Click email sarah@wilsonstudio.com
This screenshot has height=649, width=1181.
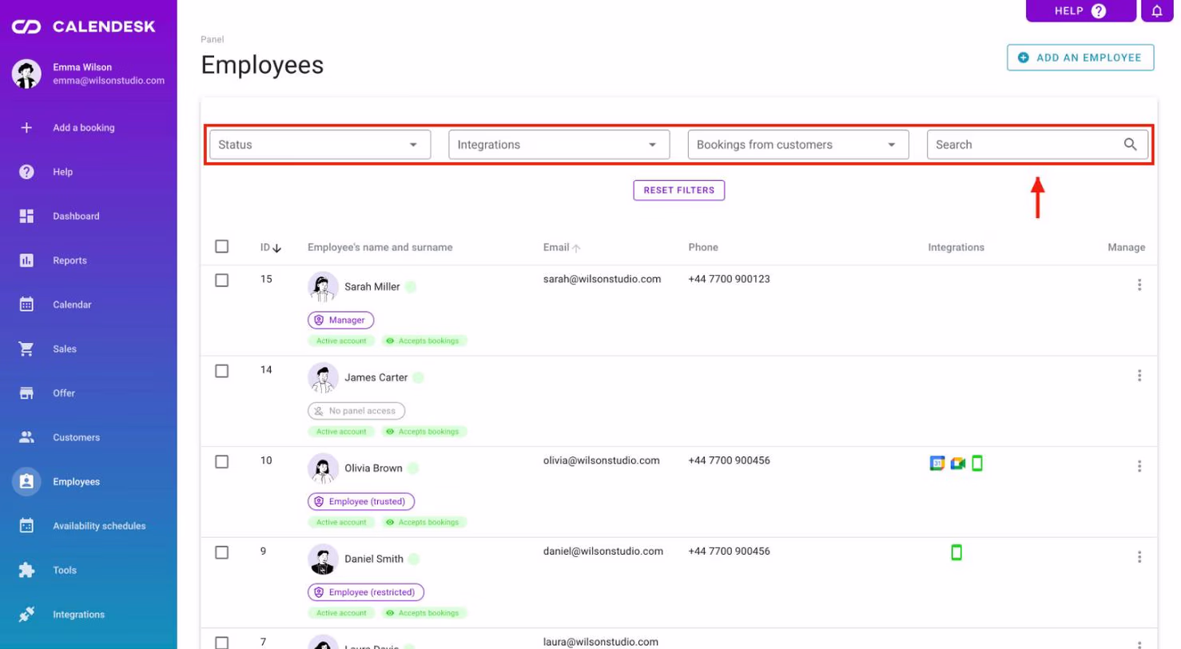click(x=602, y=279)
